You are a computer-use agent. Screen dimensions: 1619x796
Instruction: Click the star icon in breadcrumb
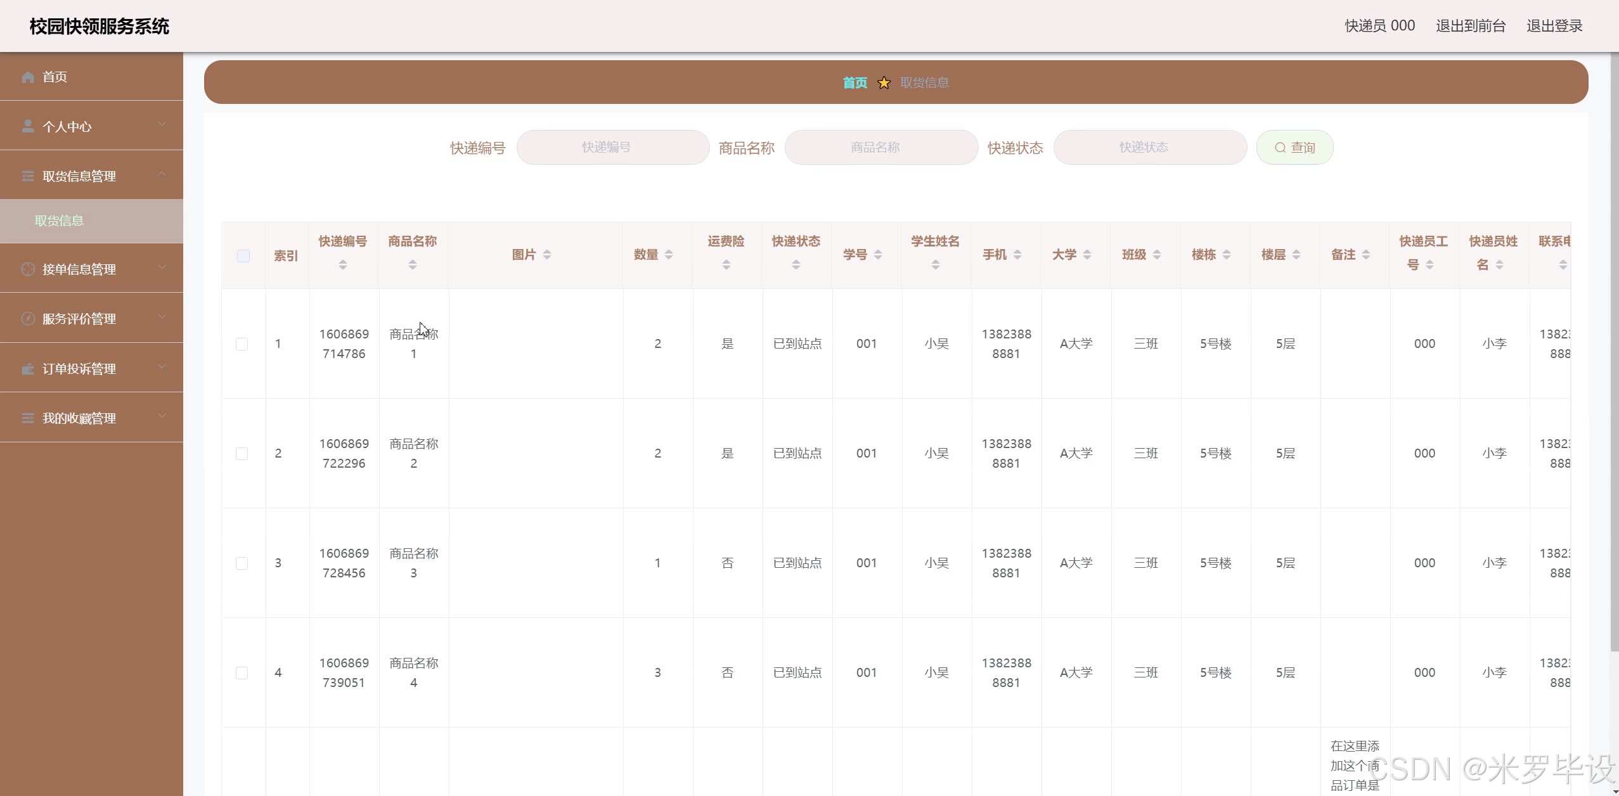884,83
